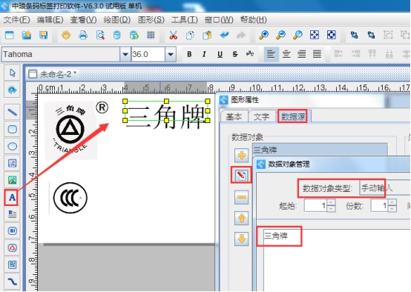Click the save floppy disk icon
411x292 pixels.
43,35
